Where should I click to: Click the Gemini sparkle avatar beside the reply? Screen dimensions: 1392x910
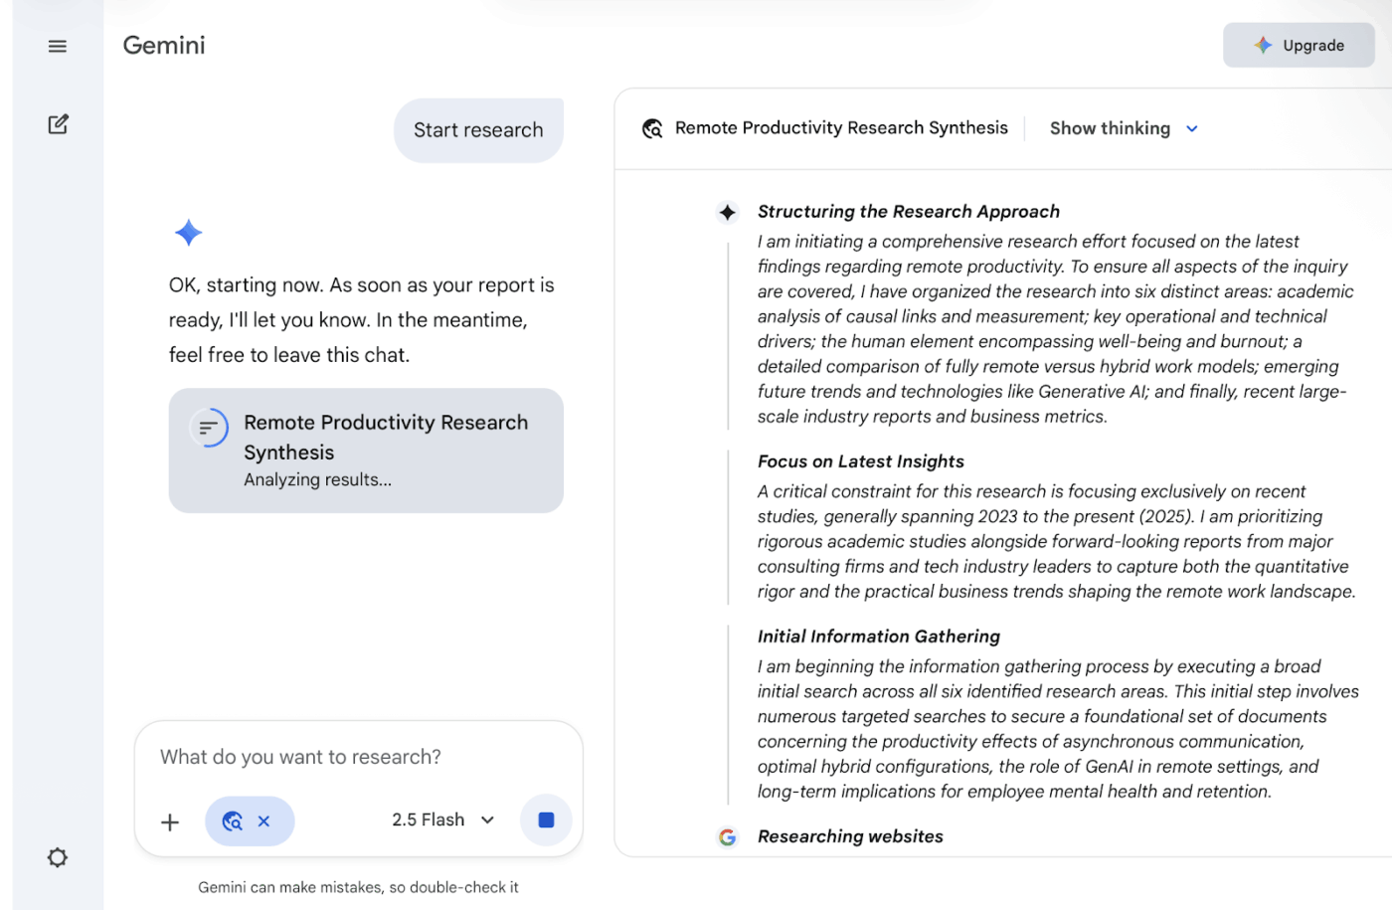188,232
